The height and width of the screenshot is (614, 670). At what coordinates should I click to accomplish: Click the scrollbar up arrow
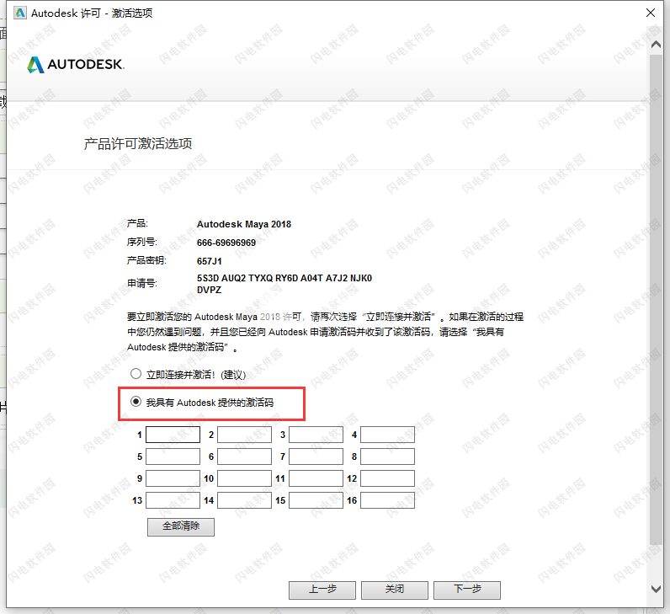[656, 44]
